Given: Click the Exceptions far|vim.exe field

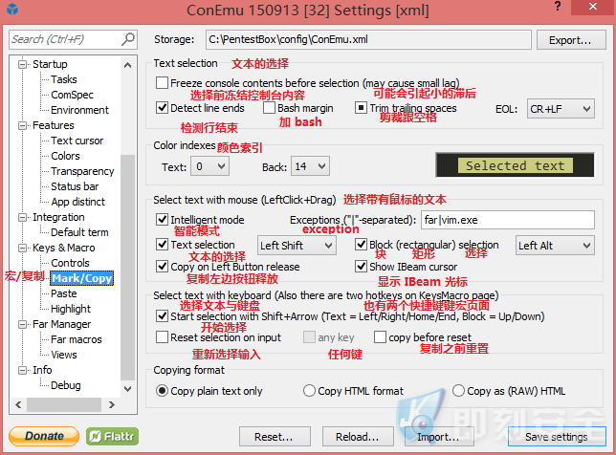Looking at the screenshot, I should pos(508,220).
